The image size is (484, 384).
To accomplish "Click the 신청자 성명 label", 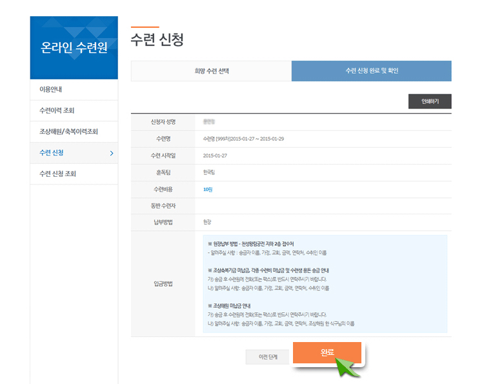I will pyautogui.click(x=163, y=122).
